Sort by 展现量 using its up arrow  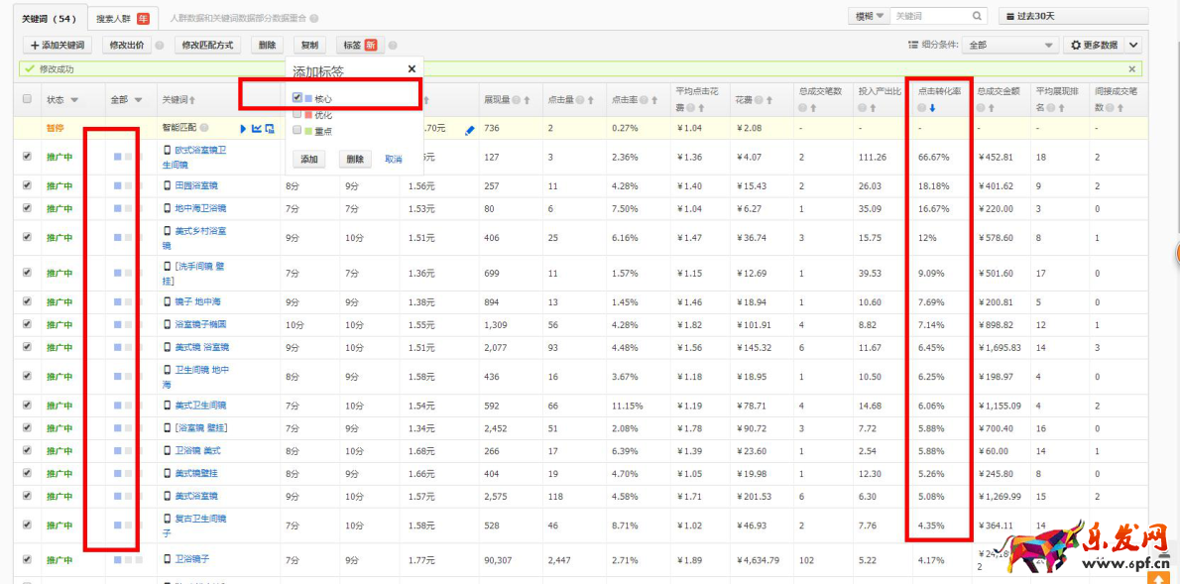528,100
